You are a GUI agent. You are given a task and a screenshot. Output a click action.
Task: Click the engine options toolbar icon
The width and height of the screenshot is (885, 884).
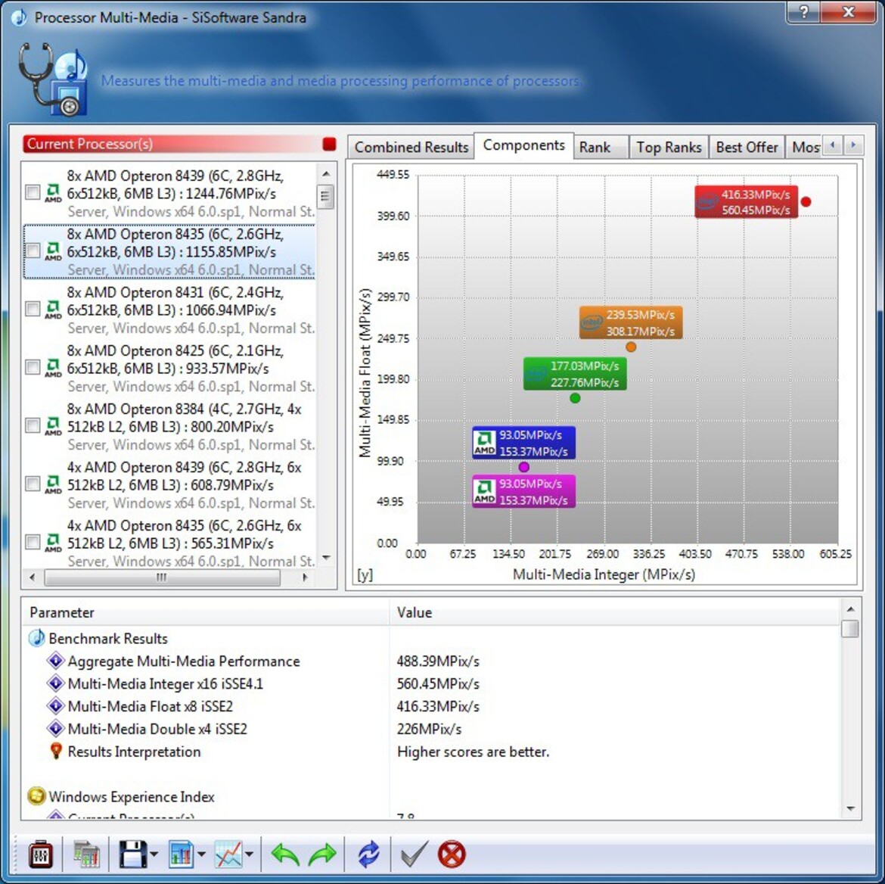pos(41,854)
